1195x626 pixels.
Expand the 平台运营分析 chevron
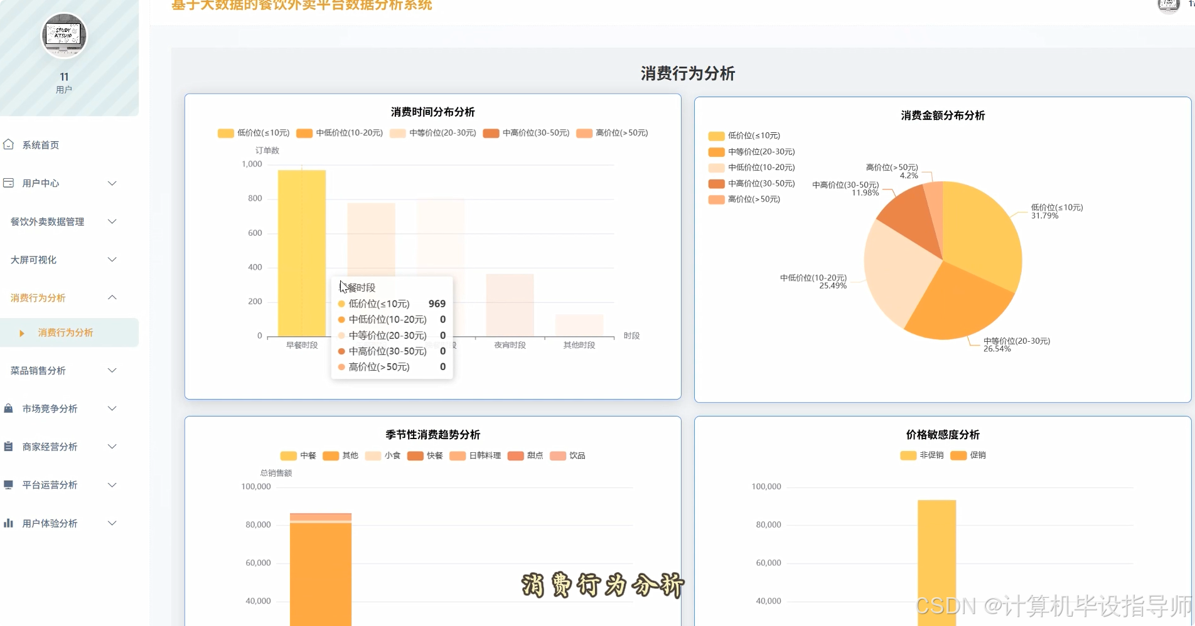point(112,485)
